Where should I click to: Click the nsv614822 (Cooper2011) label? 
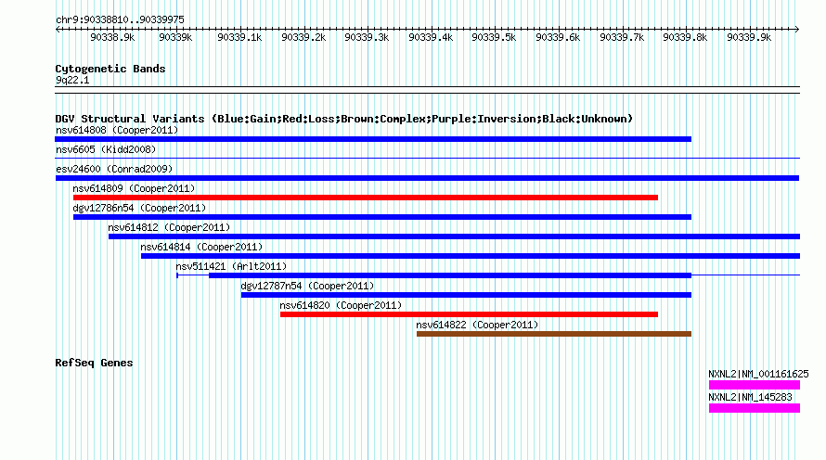pyautogui.click(x=477, y=325)
